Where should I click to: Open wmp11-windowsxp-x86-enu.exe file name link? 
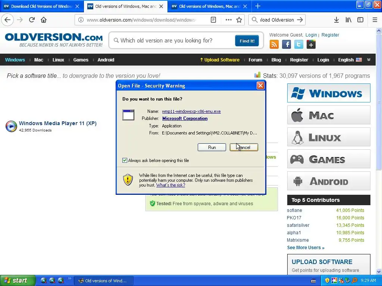tap(191, 111)
